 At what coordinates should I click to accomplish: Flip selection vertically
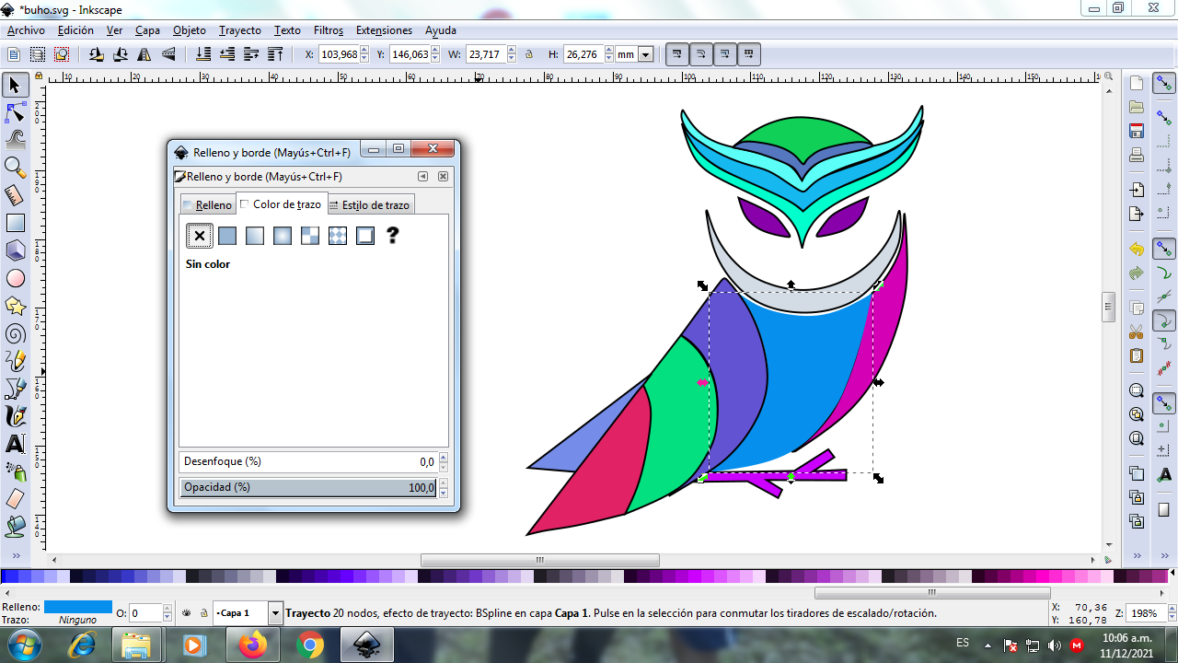coord(167,54)
